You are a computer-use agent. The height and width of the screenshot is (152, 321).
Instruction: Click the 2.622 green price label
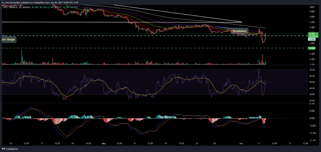[311, 48]
